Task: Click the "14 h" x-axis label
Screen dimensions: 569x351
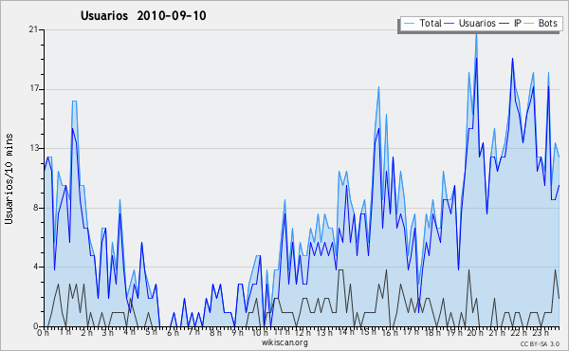Action: 346,333
